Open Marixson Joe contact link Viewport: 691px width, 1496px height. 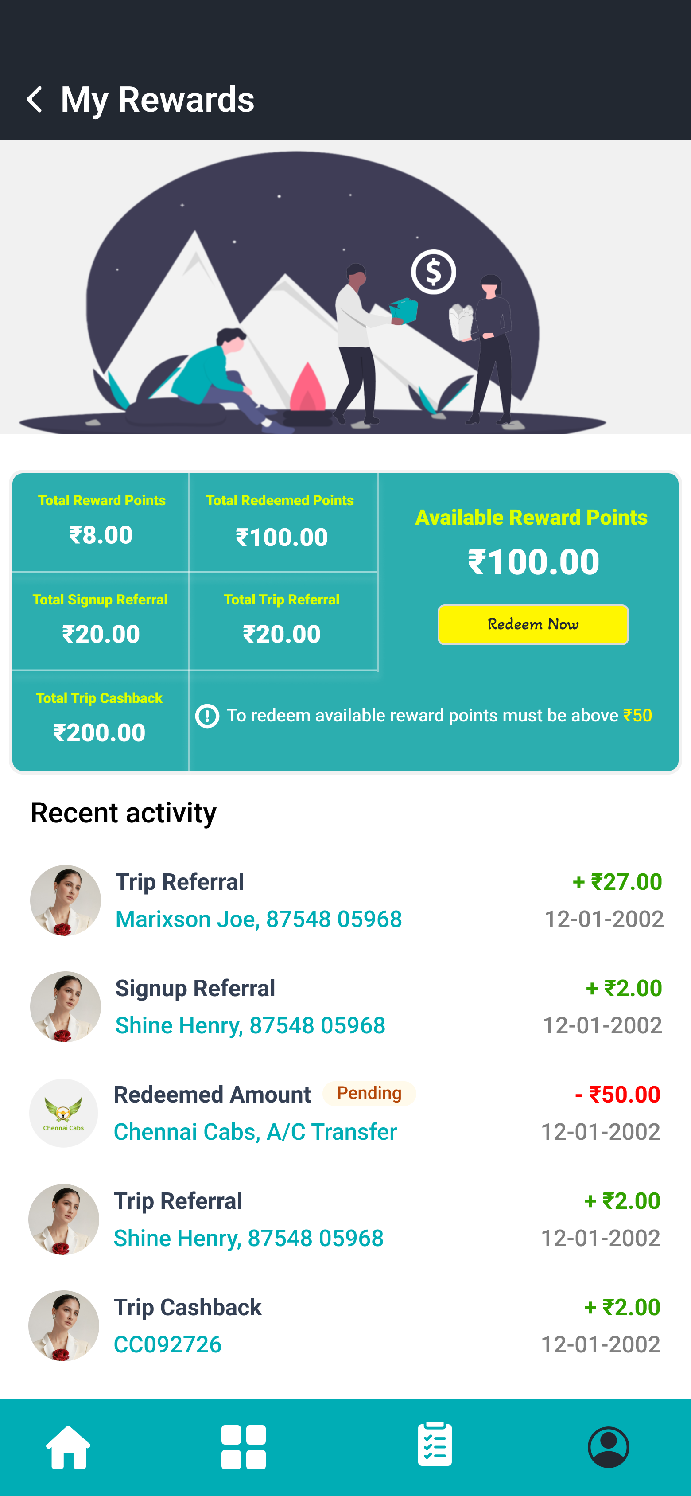point(258,919)
